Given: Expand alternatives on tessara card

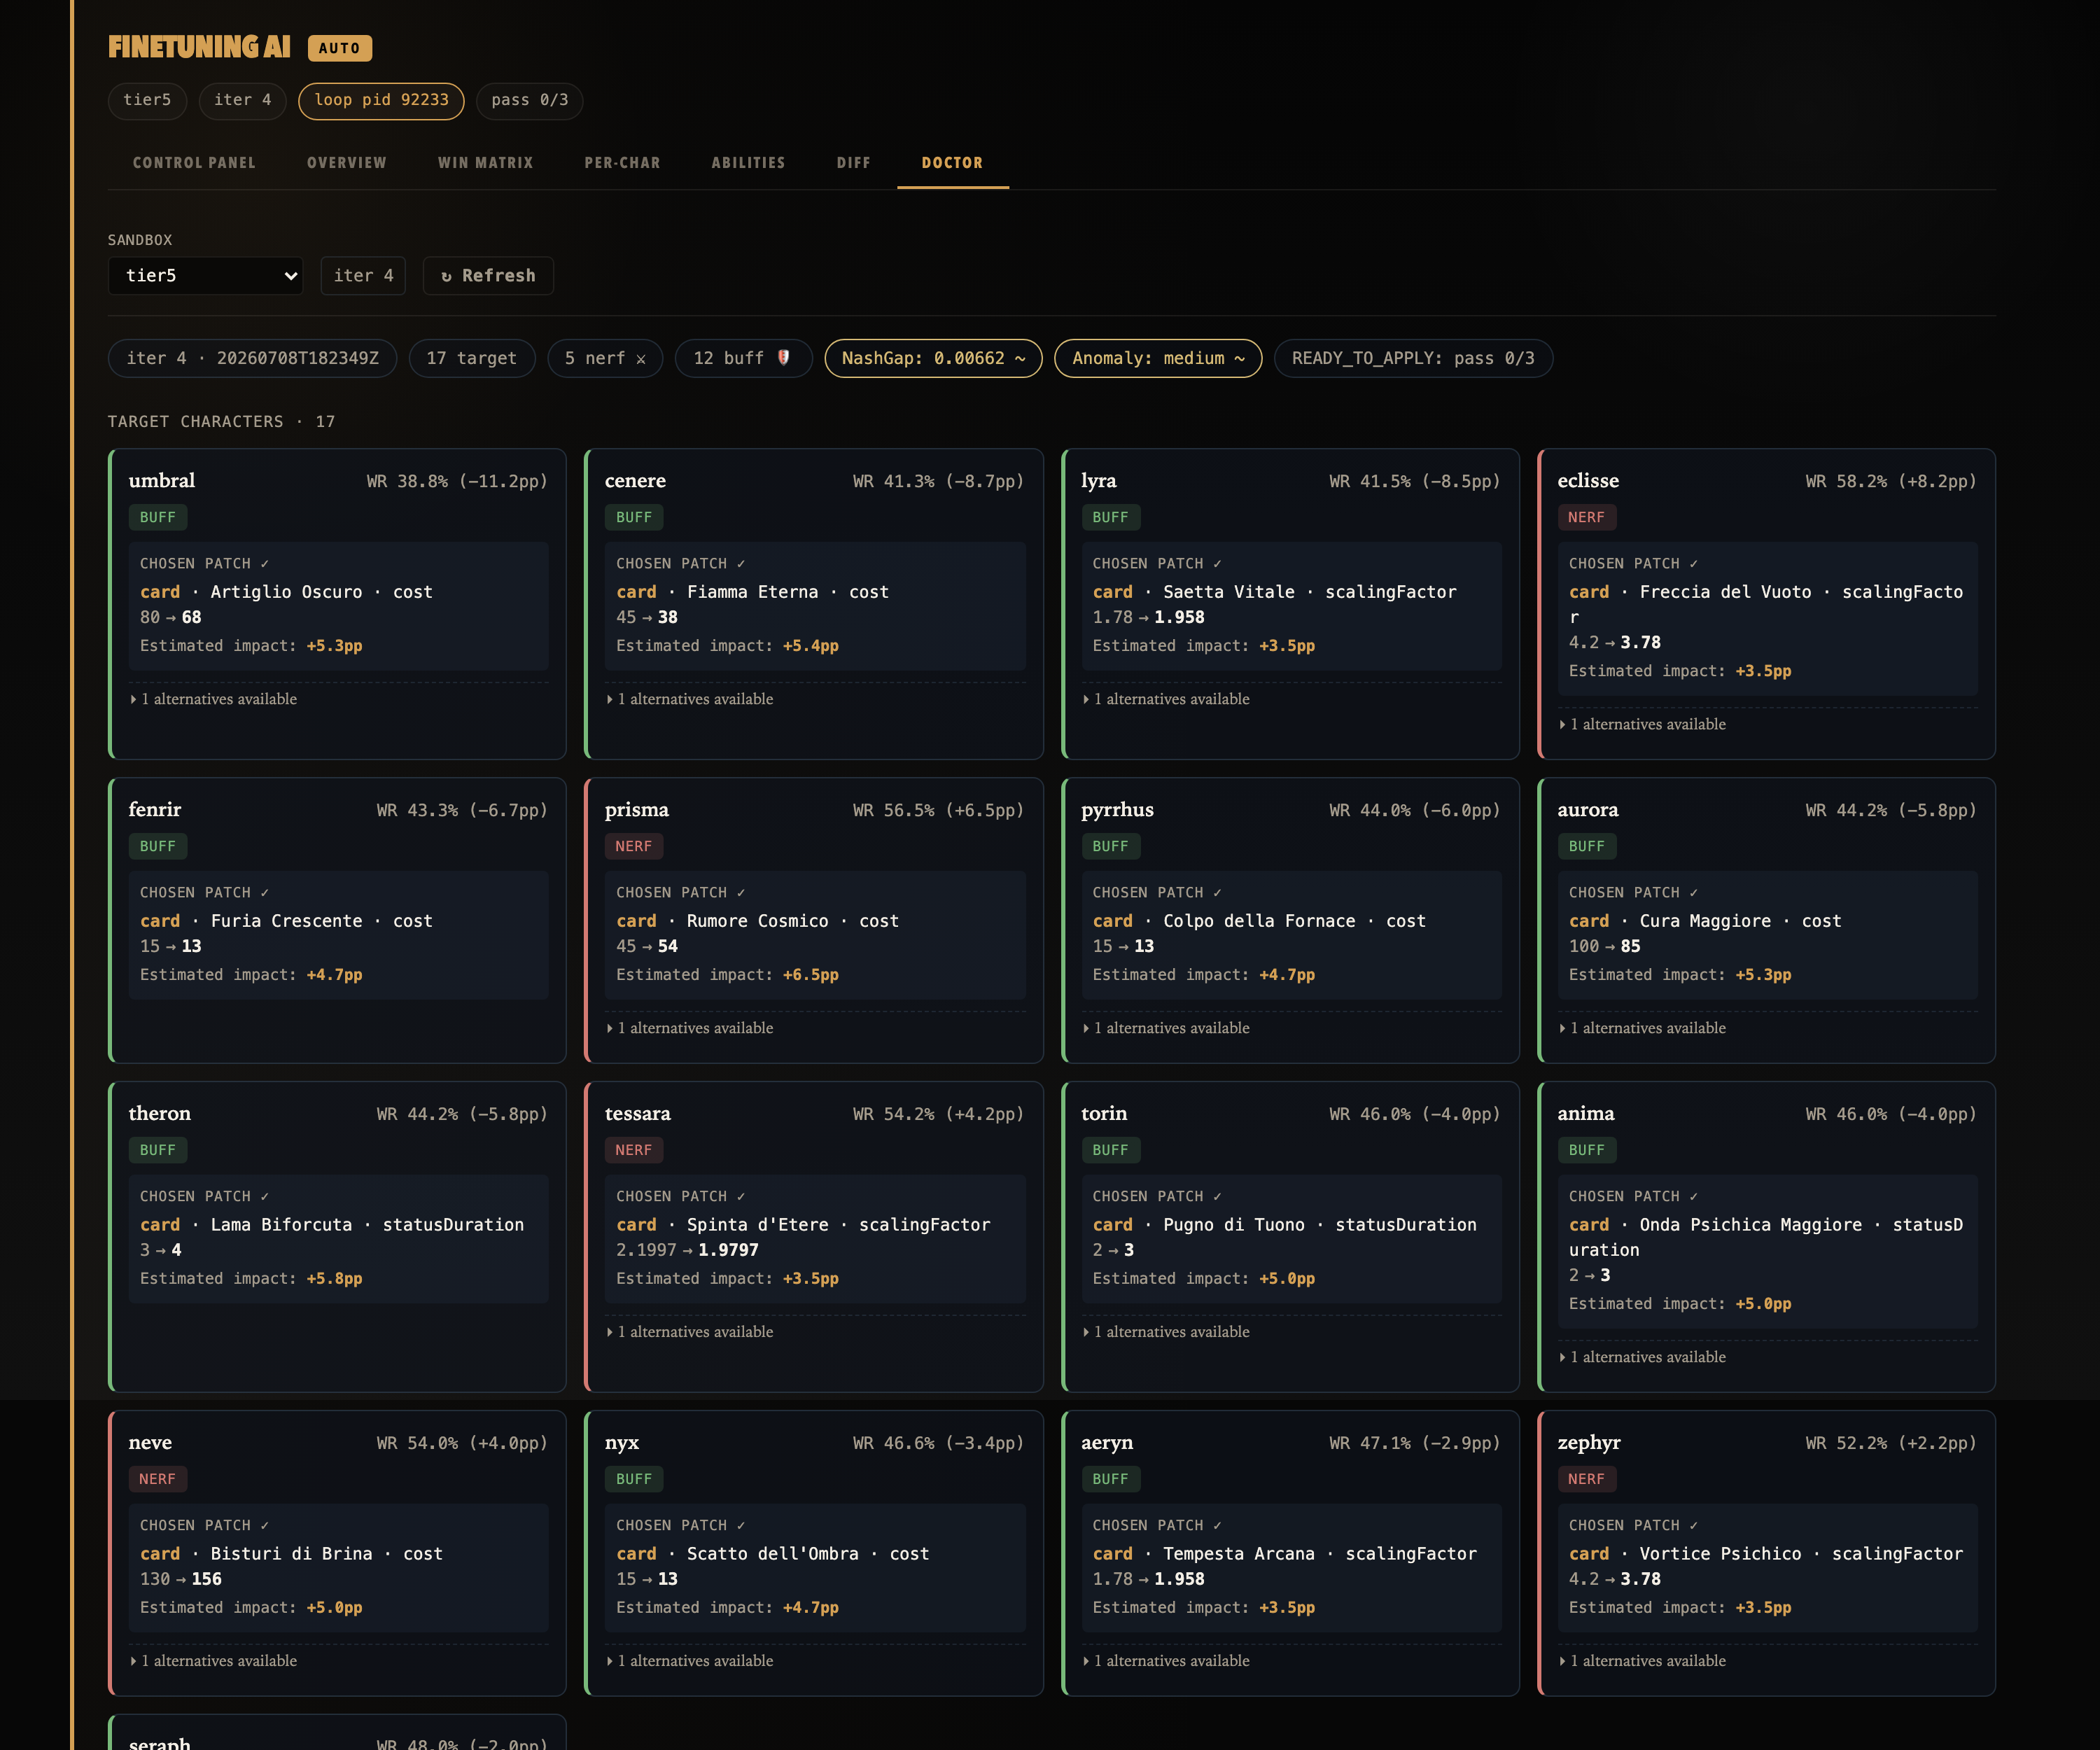Looking at the screenshot, I should (690, 1332).
